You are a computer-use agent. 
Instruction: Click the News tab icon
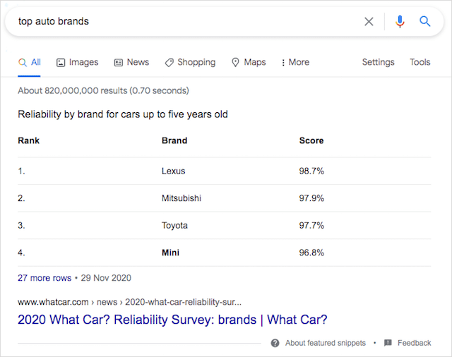click(119, 63)
